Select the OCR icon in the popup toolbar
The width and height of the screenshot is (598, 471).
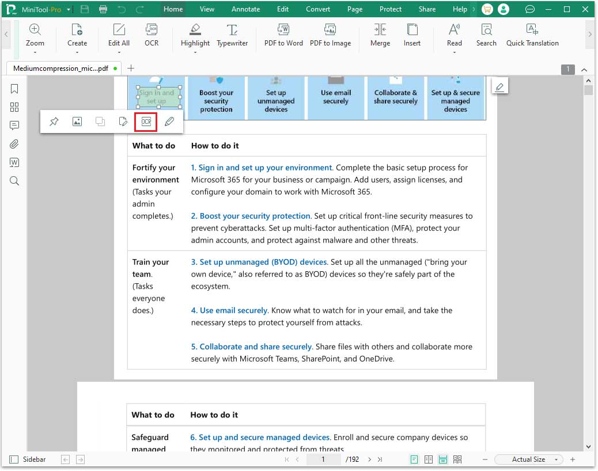(146, 121)
